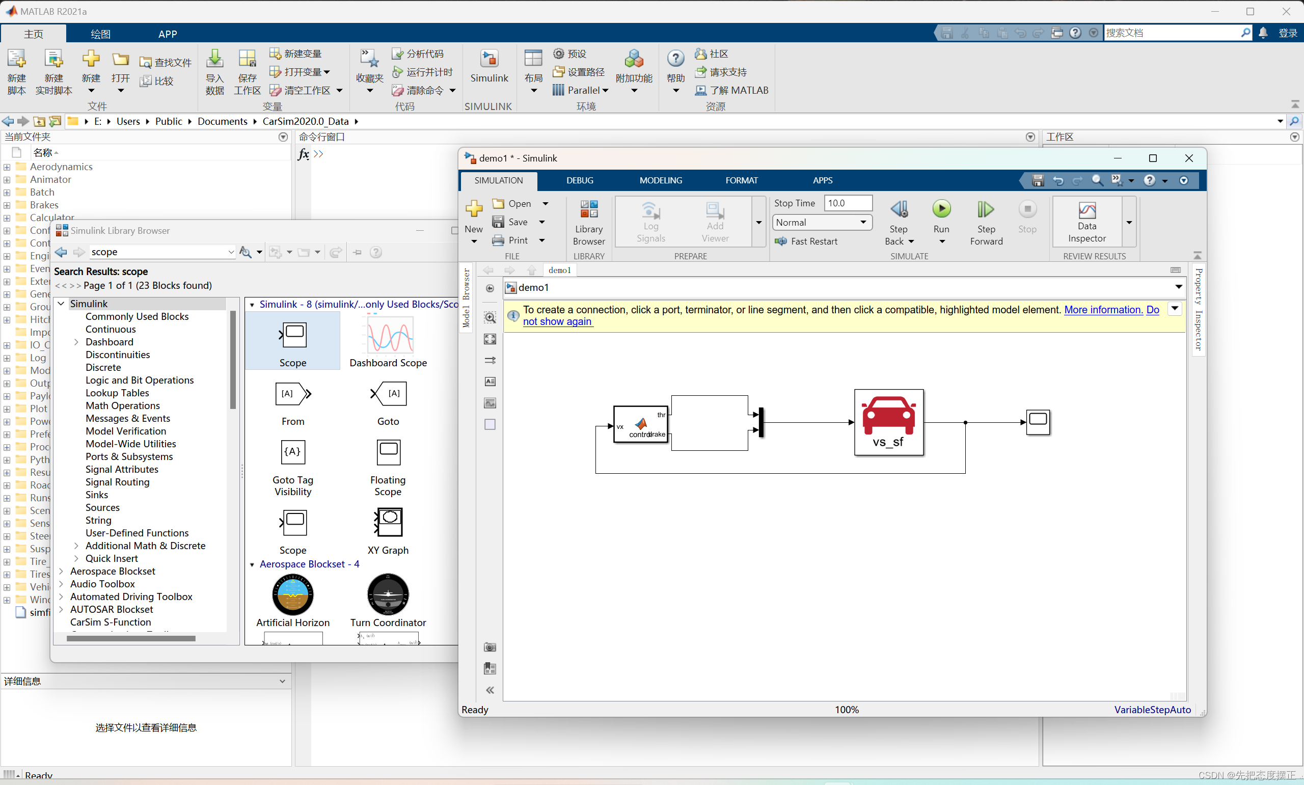
Task: Click the More information link
Action: coord(1102,309)
